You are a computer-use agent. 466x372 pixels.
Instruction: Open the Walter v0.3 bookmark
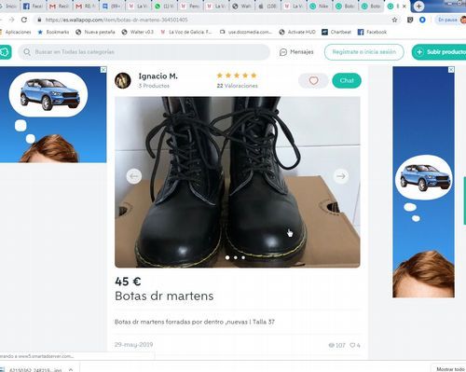(138, 32)
